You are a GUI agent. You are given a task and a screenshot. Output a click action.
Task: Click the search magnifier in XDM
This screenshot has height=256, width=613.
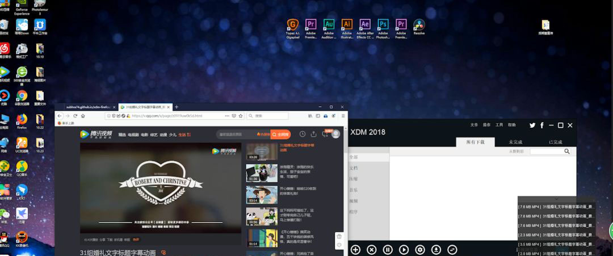coord(567,151)
